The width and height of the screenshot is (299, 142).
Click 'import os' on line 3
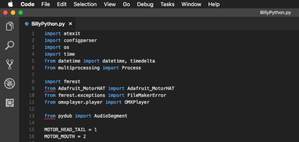57,47
